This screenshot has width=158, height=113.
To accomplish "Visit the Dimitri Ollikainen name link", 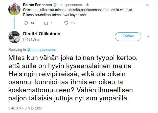I will pyautogui.click(x=41, y=34).
